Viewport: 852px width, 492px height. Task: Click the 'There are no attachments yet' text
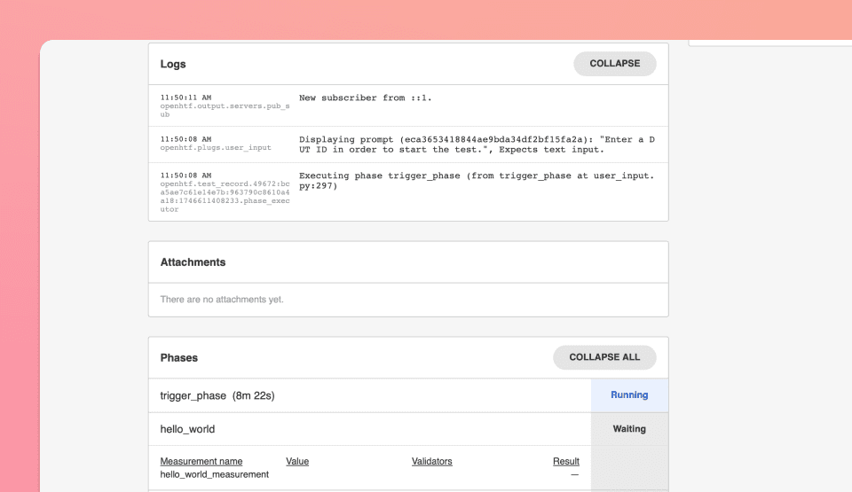(x=222, y=300)
